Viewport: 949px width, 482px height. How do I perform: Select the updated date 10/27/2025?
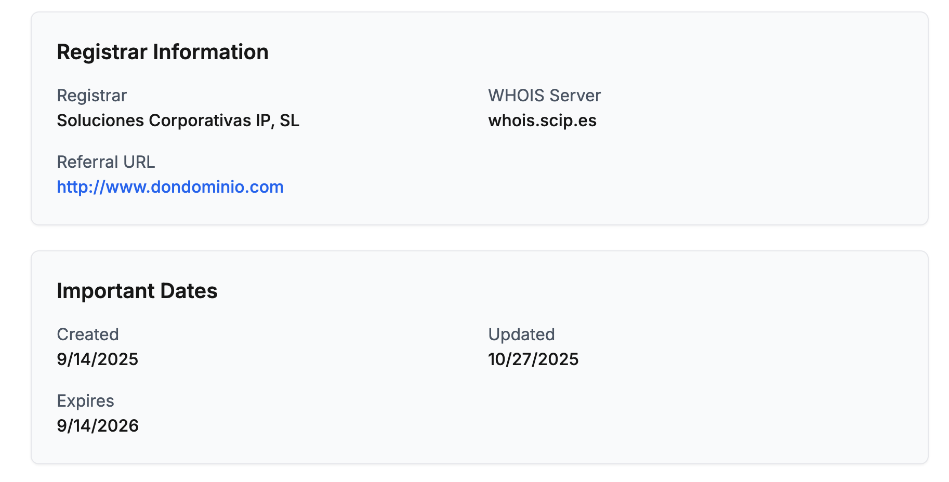coord(533,359)
